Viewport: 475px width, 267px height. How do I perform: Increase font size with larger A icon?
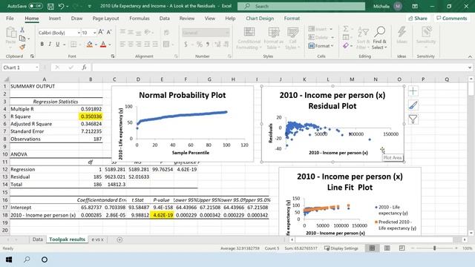pyautogui.click(x=101, y=32)
